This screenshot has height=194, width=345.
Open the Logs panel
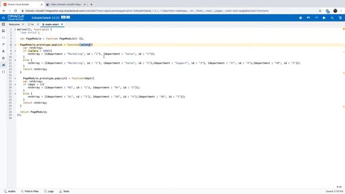click(x=49, y=191)
